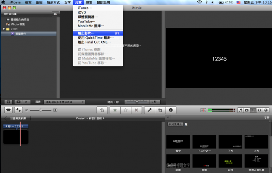
Task: Open the Edit (編輯) menu
Action: [39, 3]
